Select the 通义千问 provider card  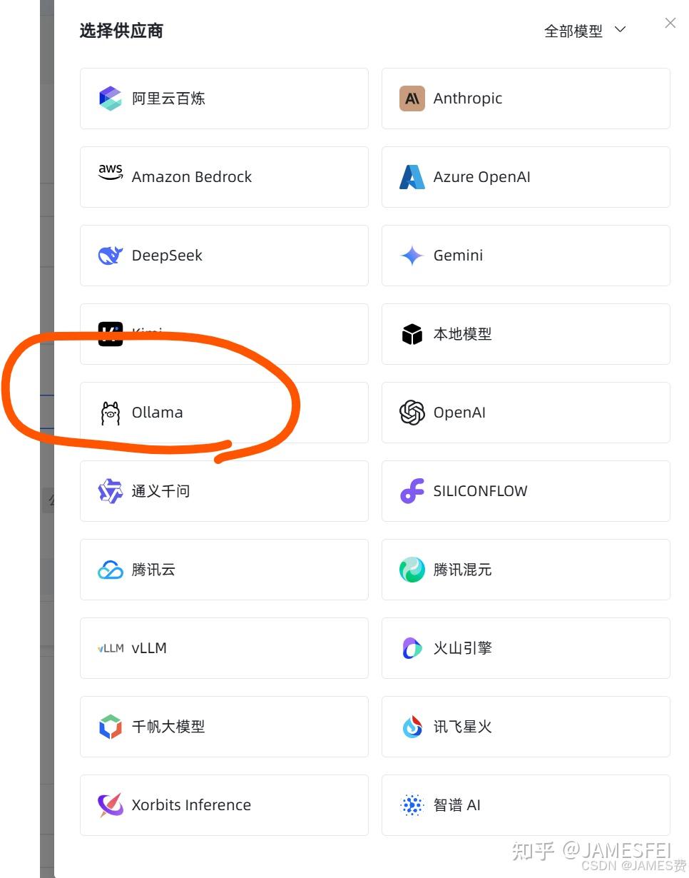pyautogui.click(x=224, y=491)
